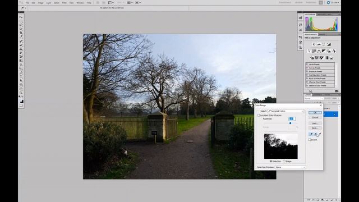Open the Select Sampled Colors dropdown

click(286, 111)
